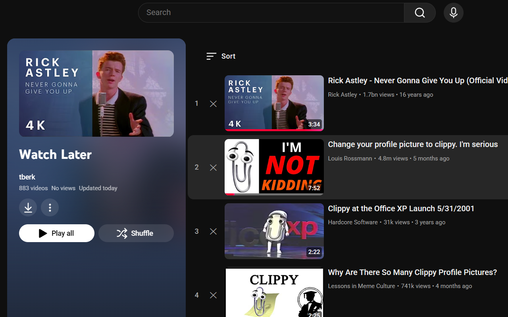Image resolution: width=508 pixels, height=317 pixels.
Task: Click the 4.8m views text
Action: pos(393,158)
